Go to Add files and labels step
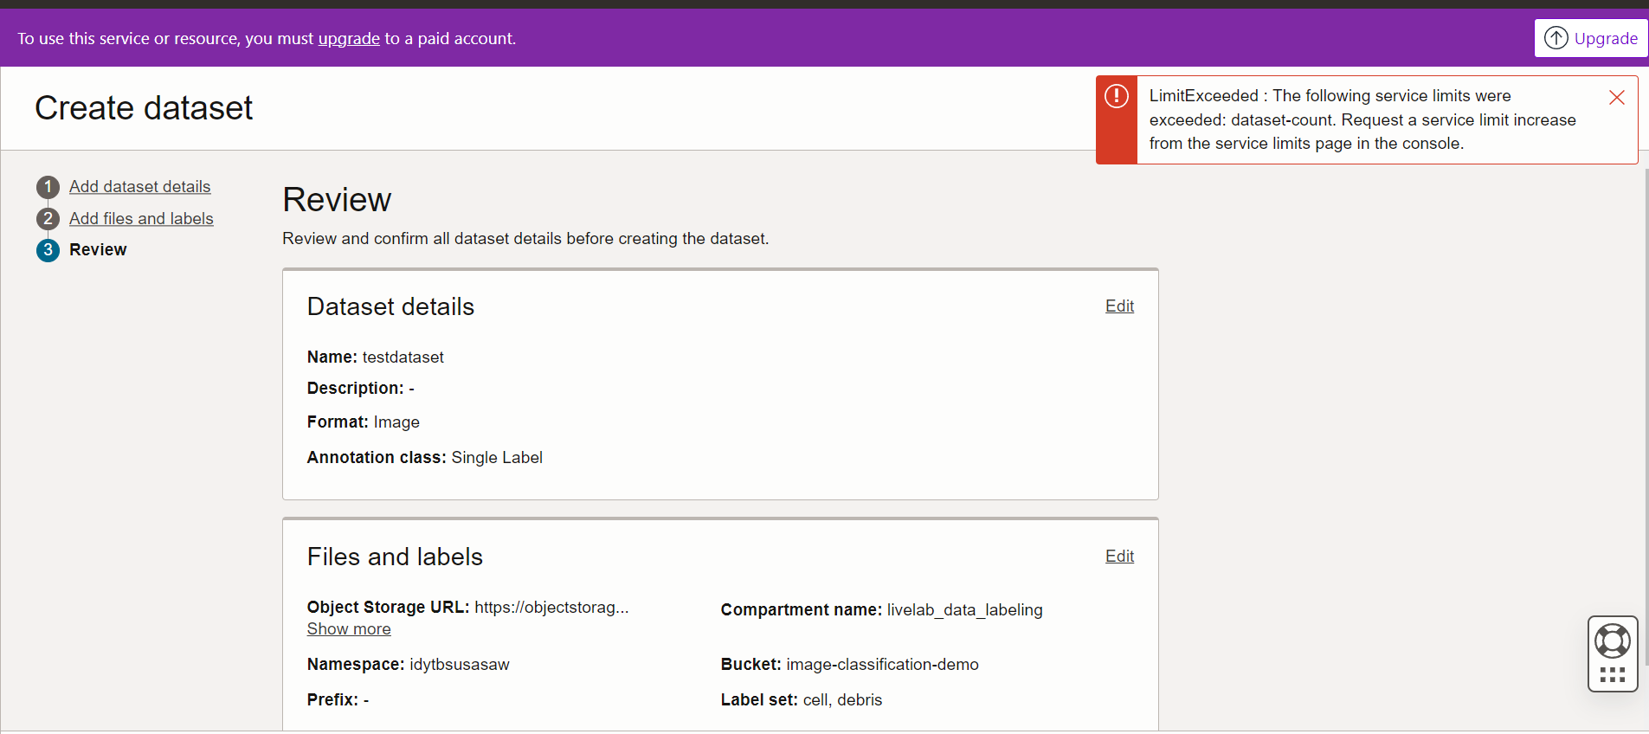Viewport: 1649px width, 734px height. (x=141, y=218)
